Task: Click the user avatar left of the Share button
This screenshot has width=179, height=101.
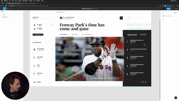Action: click(164, 9)
